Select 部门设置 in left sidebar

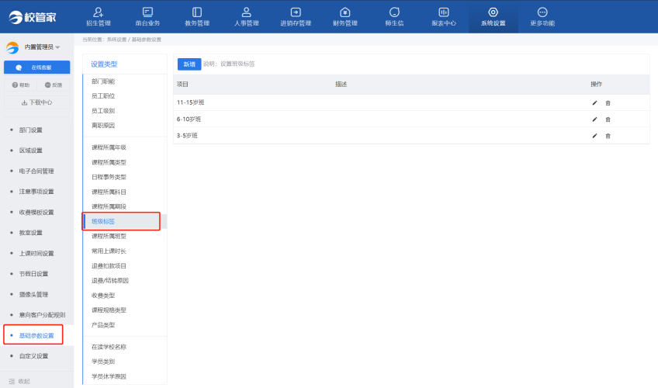click(x=31, y=130)
